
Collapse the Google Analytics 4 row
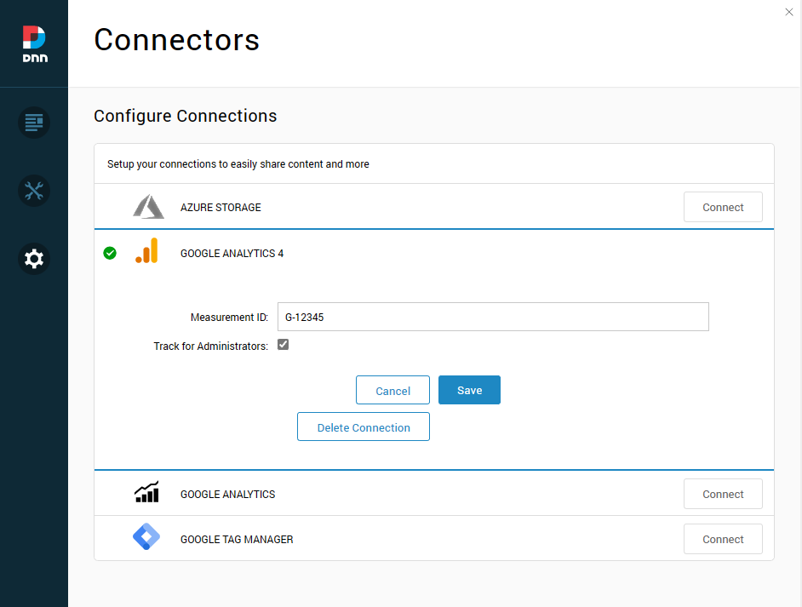pyautogui.click(x=232, y=253)
